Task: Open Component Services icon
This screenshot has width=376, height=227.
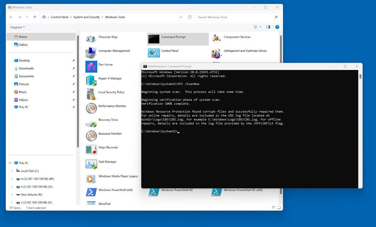Action: click(216, 39)
